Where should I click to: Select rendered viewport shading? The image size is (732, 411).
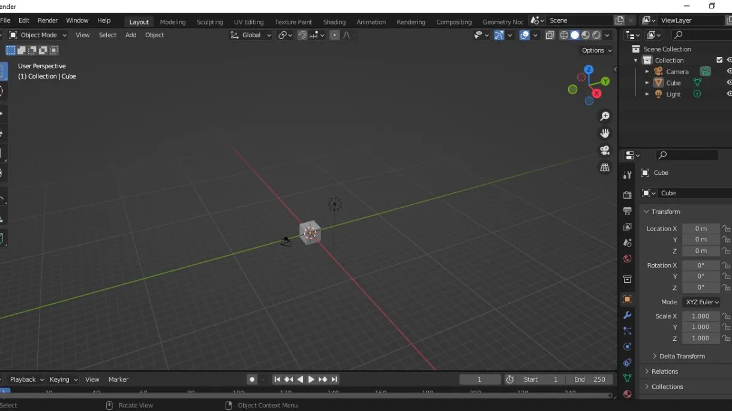pos(596,35)
